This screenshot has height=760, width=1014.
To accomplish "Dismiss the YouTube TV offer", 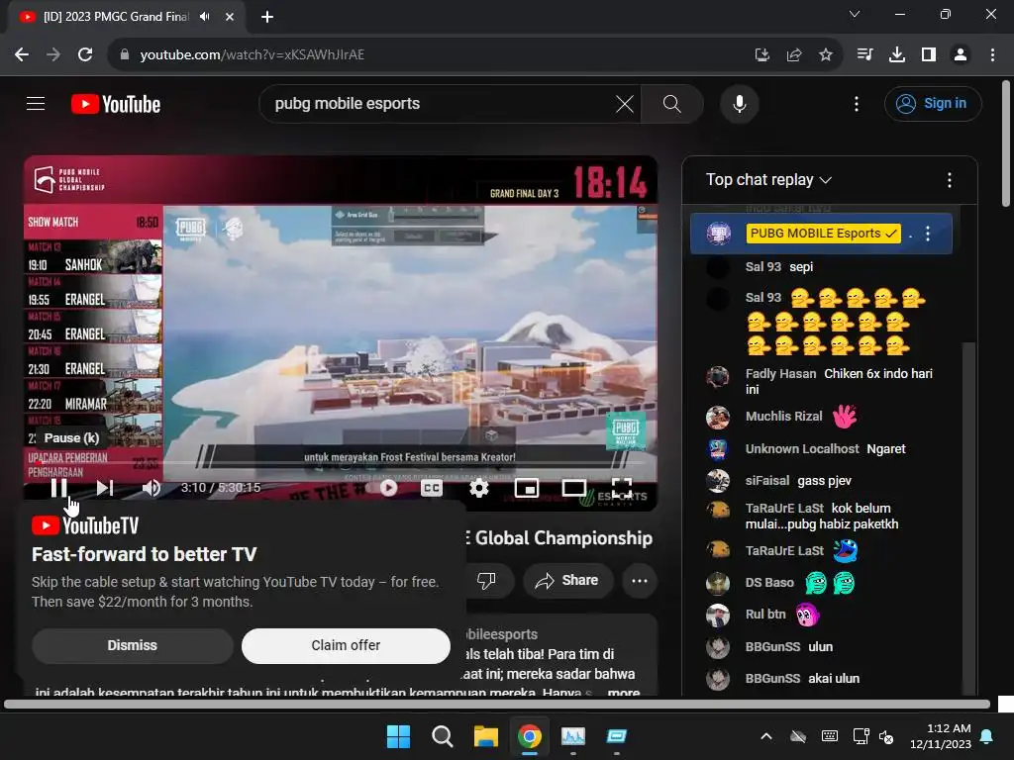I will click(132, 645).
